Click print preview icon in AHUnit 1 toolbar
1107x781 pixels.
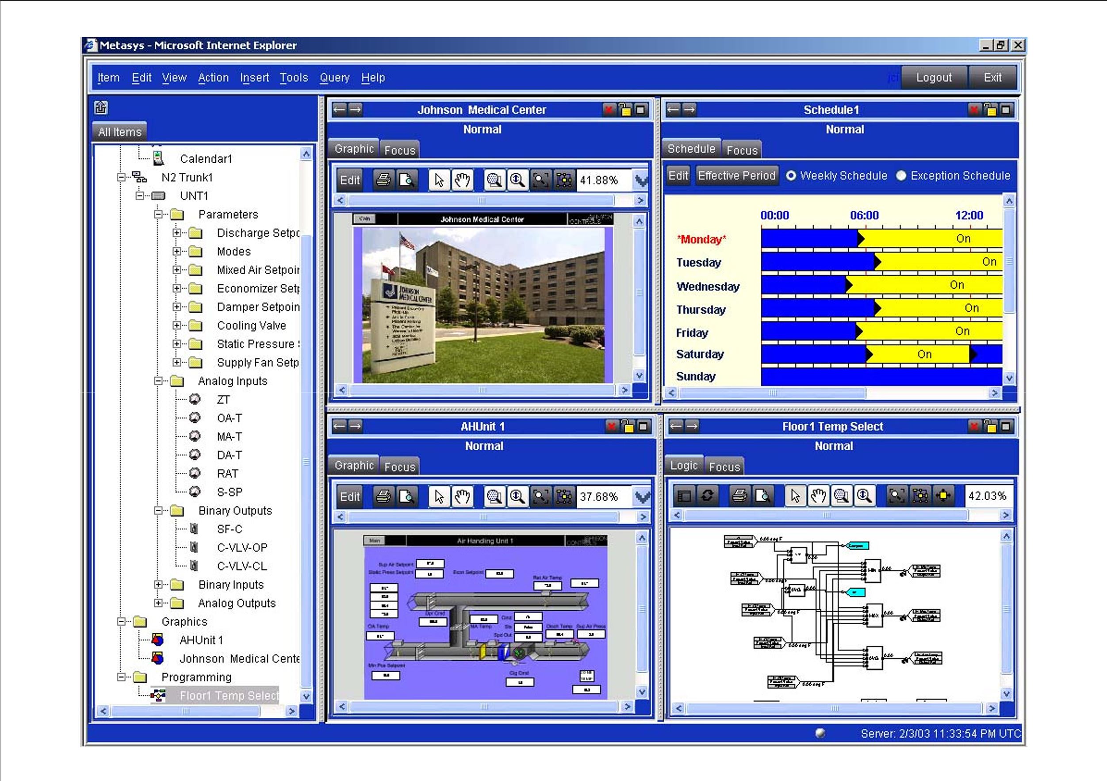pos(406,497)
